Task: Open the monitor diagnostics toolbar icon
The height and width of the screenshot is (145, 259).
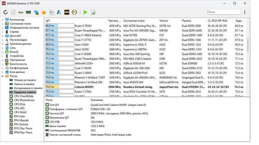Action: [x=36, y=12]
